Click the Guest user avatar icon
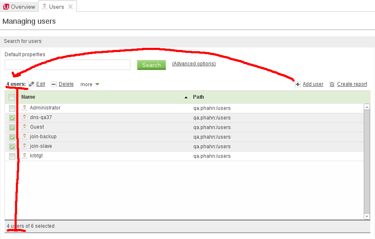 point(25,127)
